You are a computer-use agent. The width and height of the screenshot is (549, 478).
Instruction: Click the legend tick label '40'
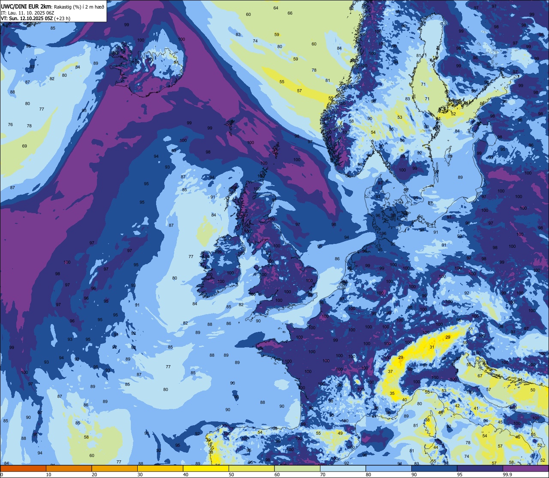(186, 475)
